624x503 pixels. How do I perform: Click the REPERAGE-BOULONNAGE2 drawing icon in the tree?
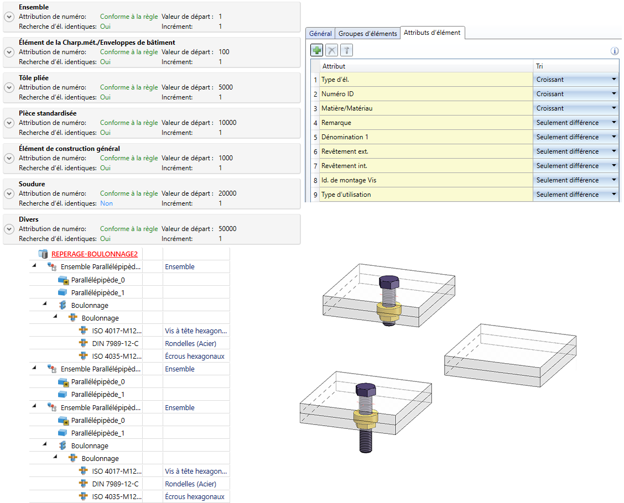[43, 254]
